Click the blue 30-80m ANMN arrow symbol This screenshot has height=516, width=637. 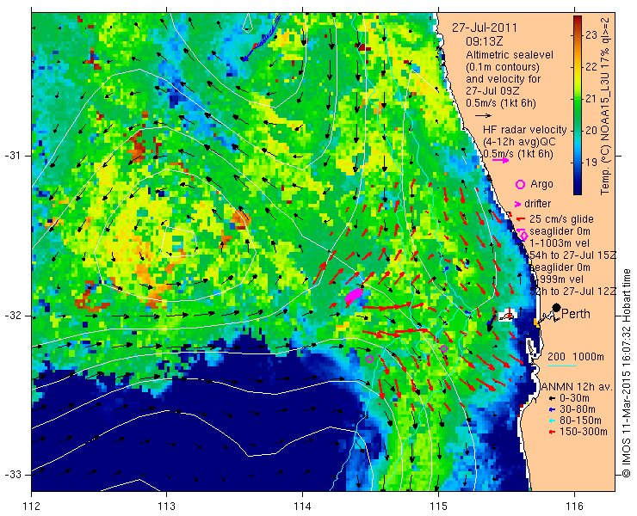(552, 409)
